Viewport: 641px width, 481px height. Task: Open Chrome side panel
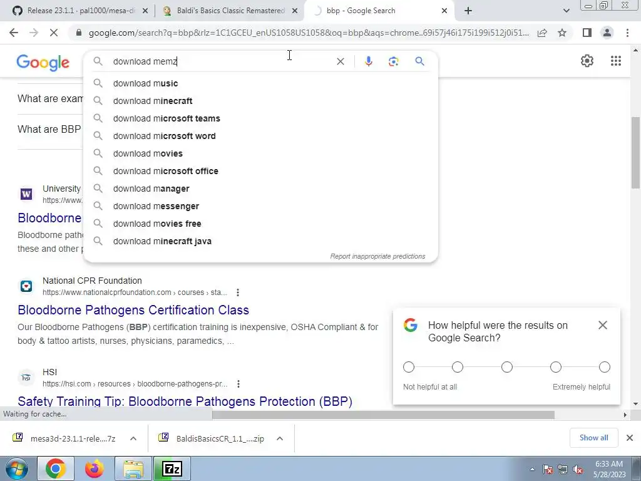[587, 33]
